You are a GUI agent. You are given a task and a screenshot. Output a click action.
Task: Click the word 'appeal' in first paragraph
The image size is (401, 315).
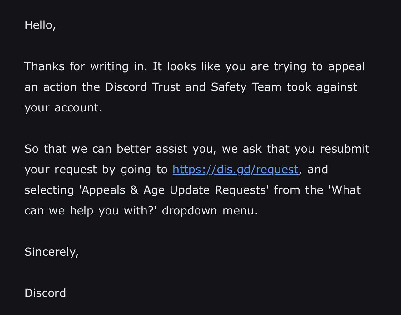point(346,66)
